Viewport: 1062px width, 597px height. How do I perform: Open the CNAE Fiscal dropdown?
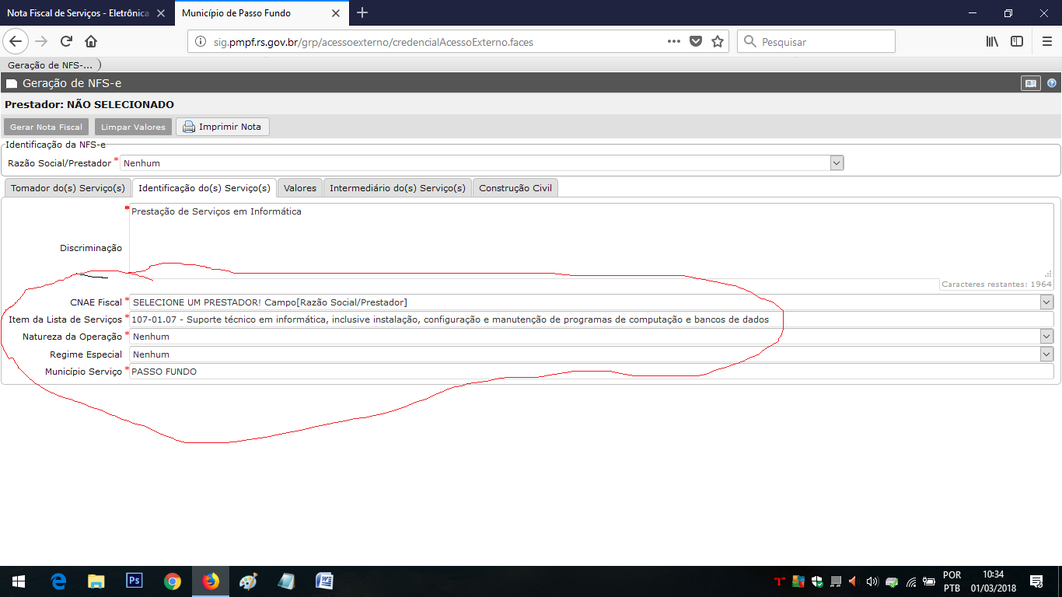point(1047,302)
